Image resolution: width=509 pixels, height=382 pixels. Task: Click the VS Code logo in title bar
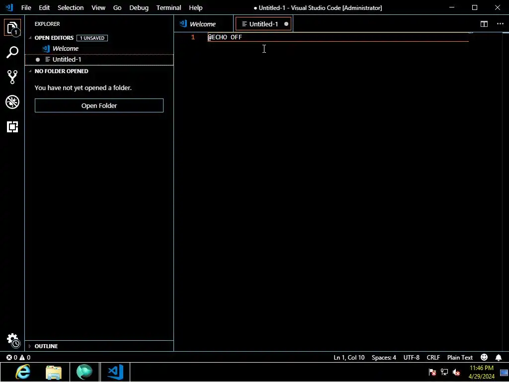(x=9, y=7)
